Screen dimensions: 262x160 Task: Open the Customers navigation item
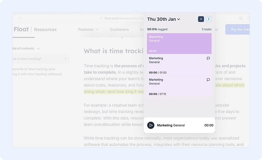click(119, 30)
